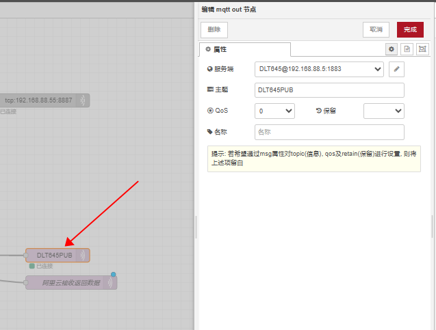436x330 pixels.
Task: Click the name (名称) input field
Action: click(329, 132)
